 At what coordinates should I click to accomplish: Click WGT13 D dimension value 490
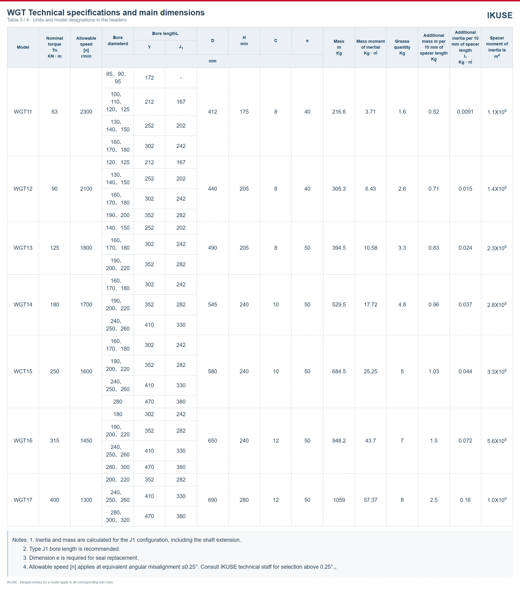tap(213, 248)
